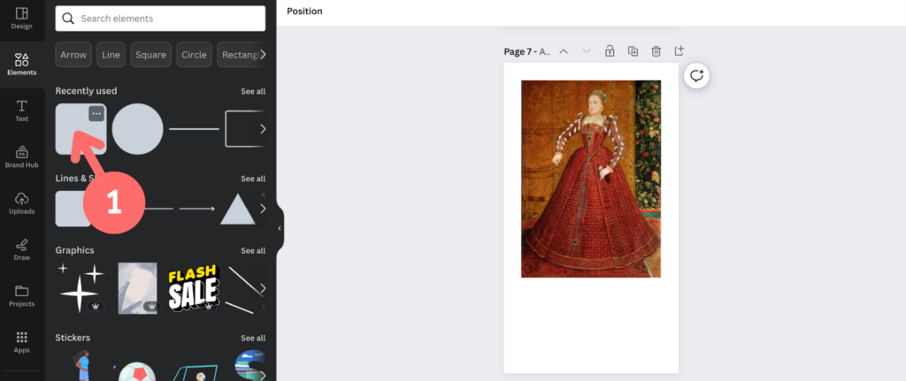Move page up with the up chevron

[564, 51]
